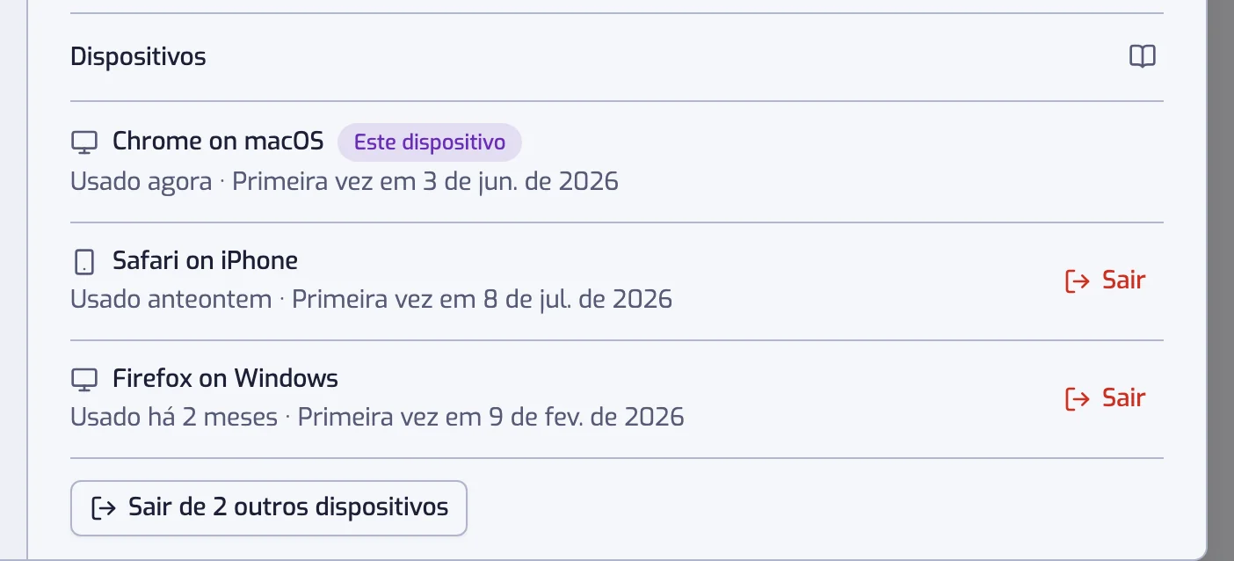Click the phone icon next to Safari on iPhone

pos(83,262)
